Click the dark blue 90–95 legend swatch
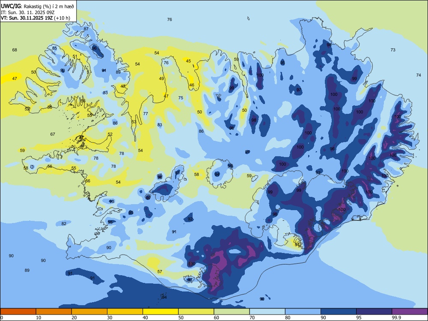Viewport: 428px width, 321px height. 339,312
